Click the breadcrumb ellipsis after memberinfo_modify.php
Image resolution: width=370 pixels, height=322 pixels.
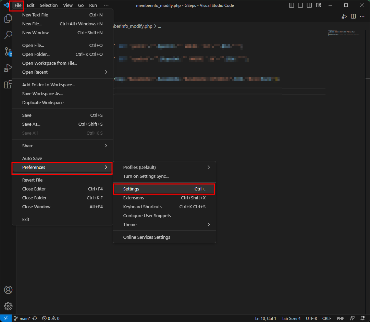click(160, 26)
